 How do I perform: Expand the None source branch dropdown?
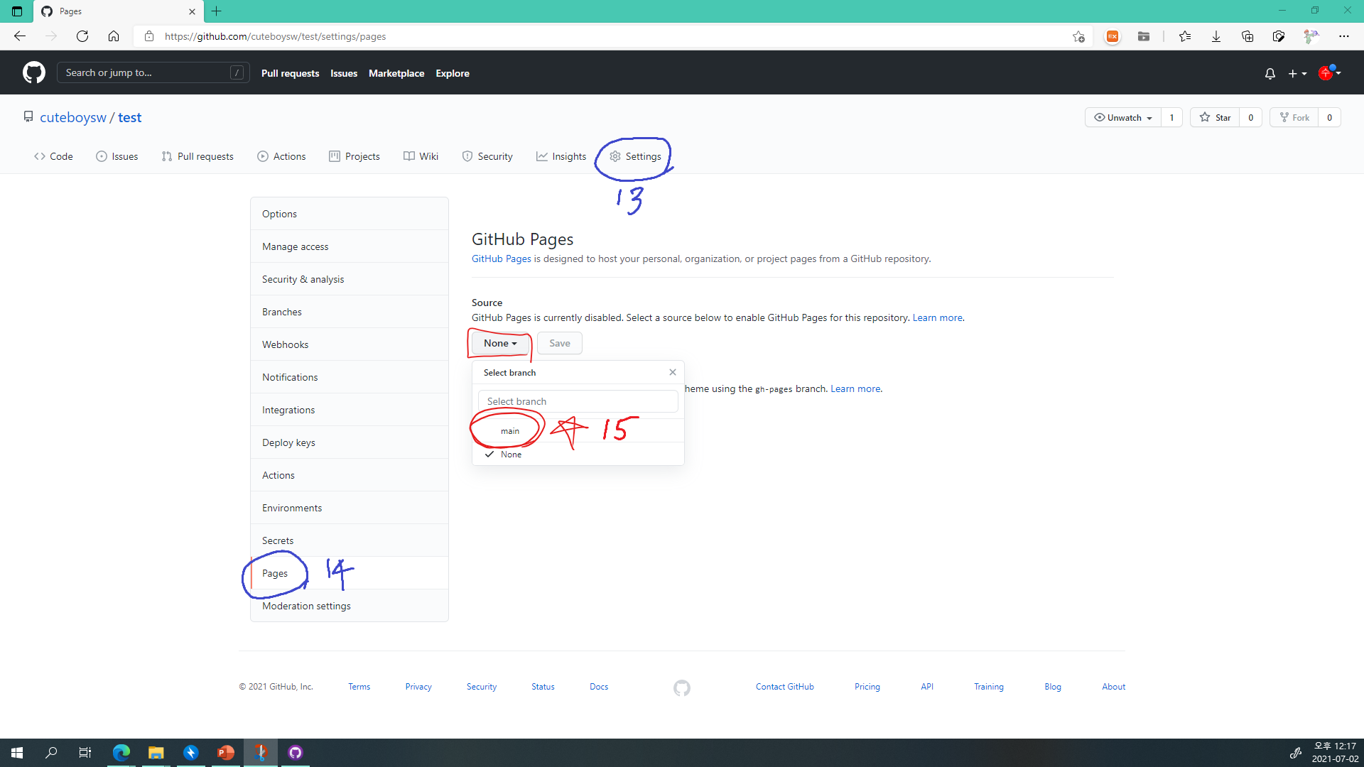pyautogui.click(x=500, y=343)
